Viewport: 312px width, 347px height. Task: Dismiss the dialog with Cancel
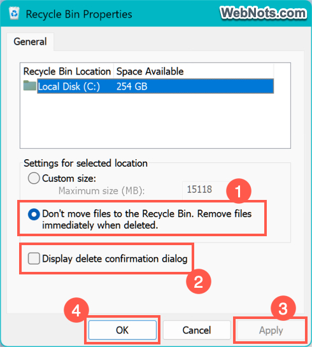click(x=197, y=330)
